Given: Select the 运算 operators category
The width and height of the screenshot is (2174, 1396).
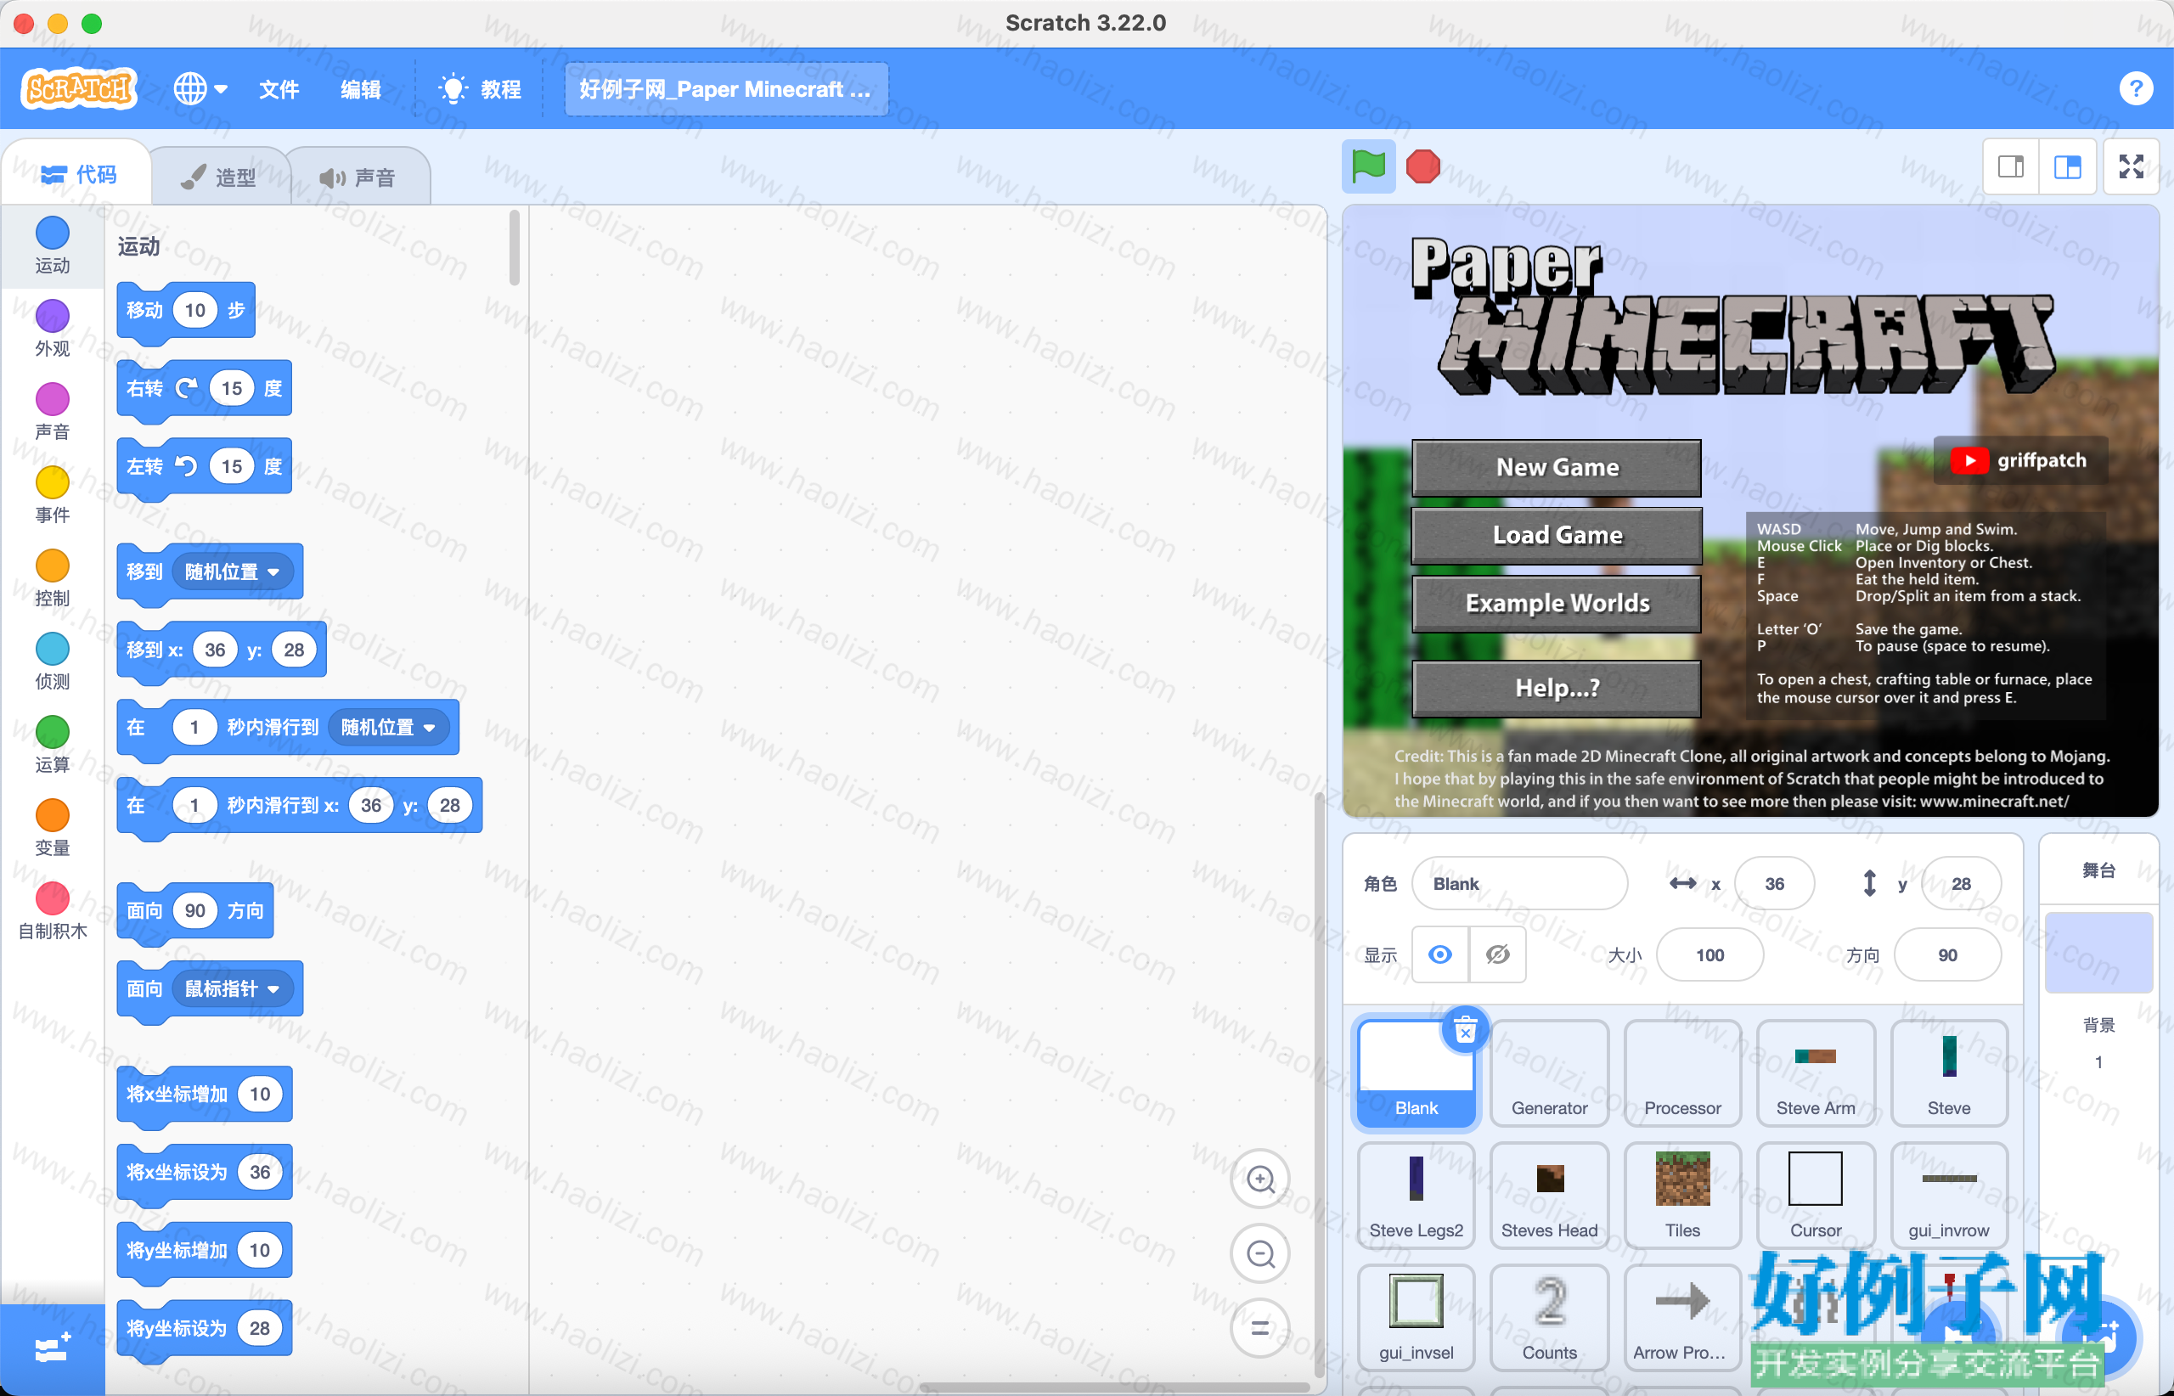Looking at the screenshot, I should (53, 746).
